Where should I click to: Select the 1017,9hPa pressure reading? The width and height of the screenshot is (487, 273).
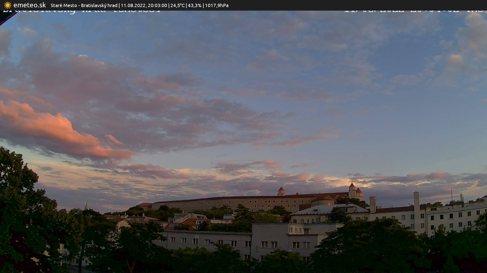217,5
